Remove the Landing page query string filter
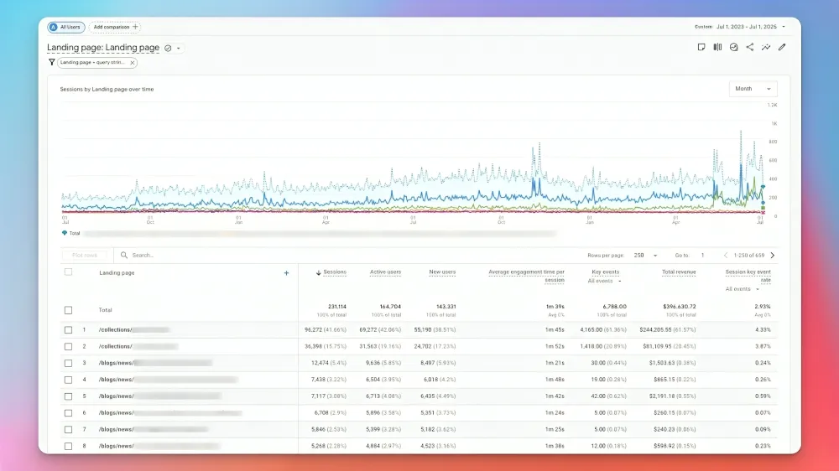 pos(132,63)
